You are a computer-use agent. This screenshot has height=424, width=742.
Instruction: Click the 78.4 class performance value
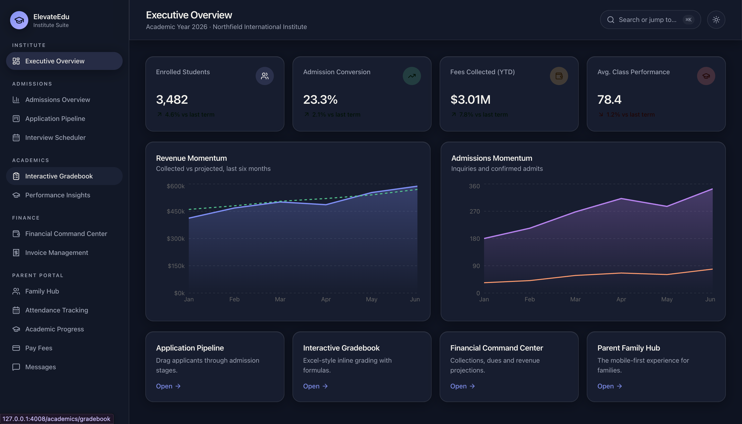tap(609, 100)
